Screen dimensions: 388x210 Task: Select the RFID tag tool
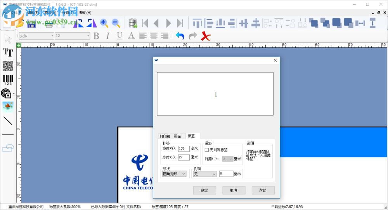pyautogui.click(x=7, y=94)
